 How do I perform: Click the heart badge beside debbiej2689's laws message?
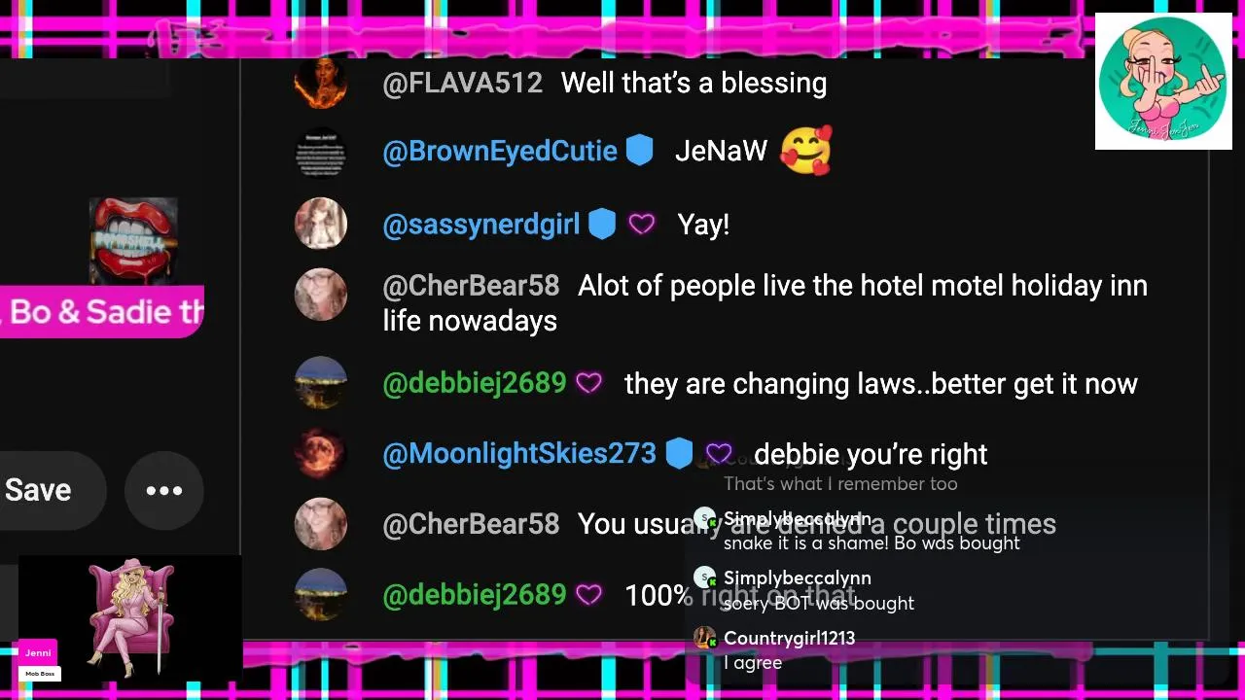[589, 384]
